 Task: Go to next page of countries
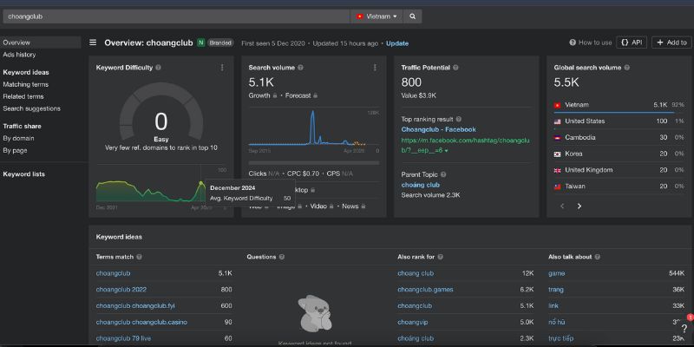[579, 206]
